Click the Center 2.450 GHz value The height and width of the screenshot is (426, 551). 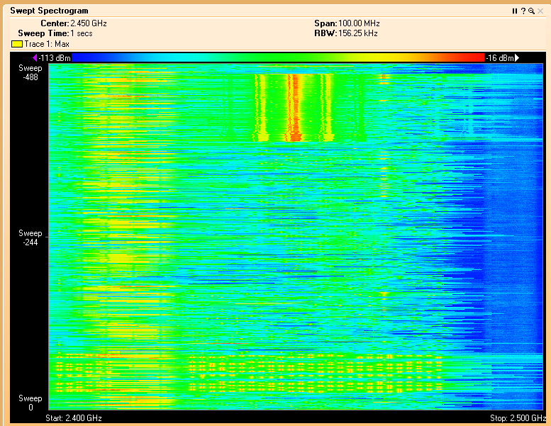(x=88, y=23)
